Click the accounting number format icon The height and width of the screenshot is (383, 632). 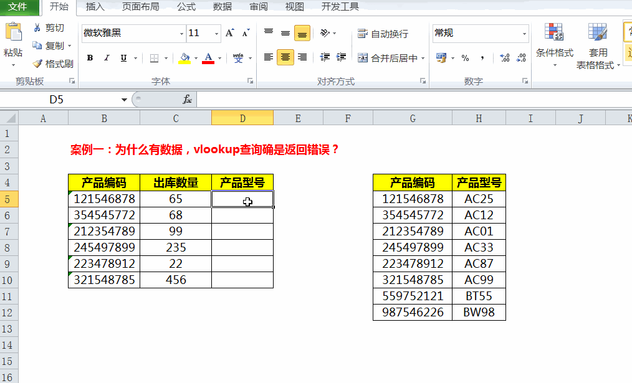tap(441, 58)
